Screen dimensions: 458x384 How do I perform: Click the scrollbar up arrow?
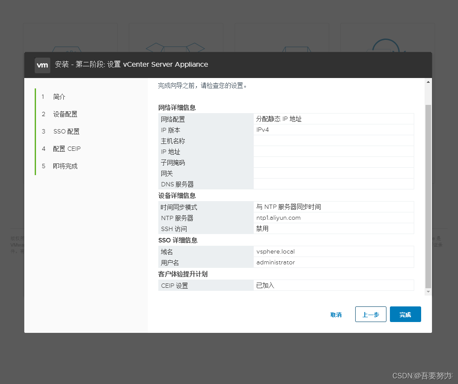428,82
